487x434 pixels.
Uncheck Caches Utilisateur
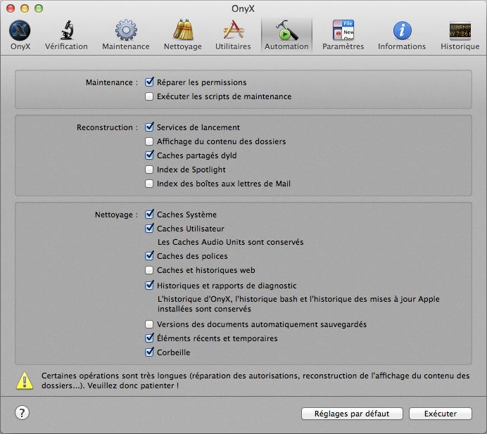(149, 228)
